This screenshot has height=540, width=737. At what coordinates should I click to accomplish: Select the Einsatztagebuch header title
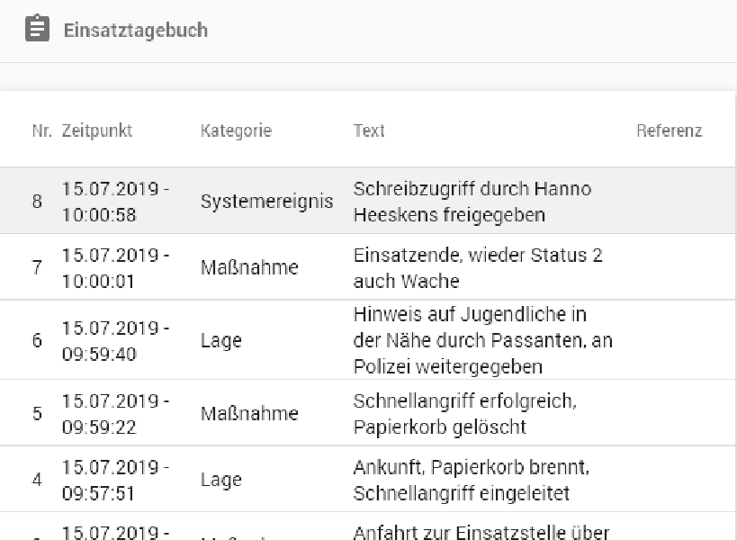[x=133, y=30]
